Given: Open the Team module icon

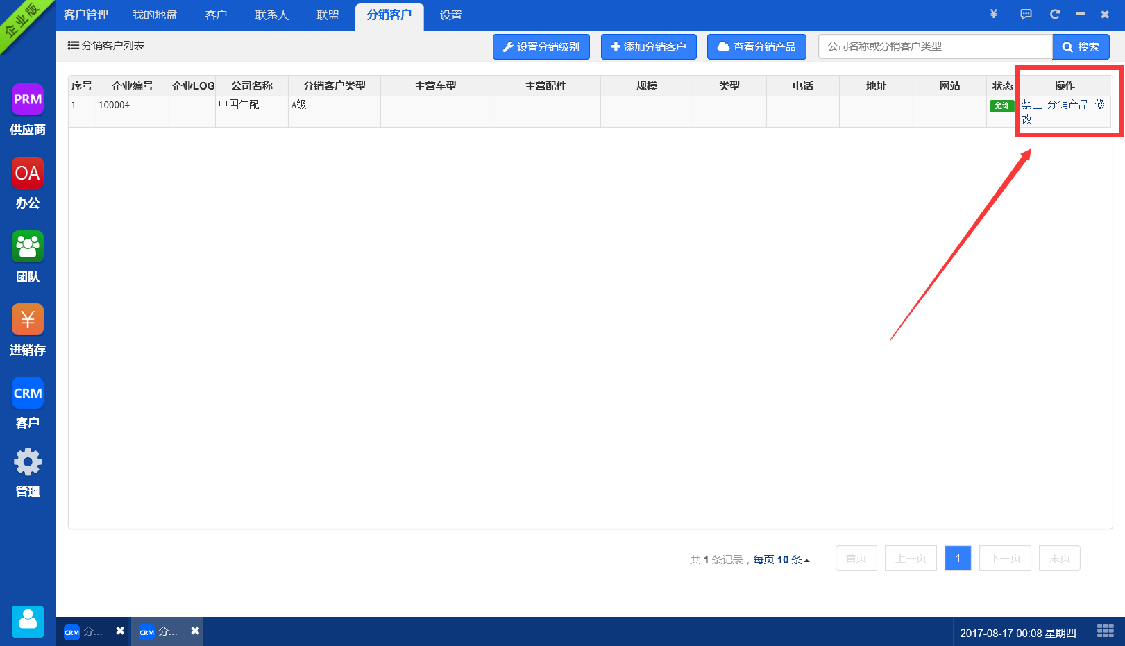Looking at the screenshot, I should tap(28, 246).
